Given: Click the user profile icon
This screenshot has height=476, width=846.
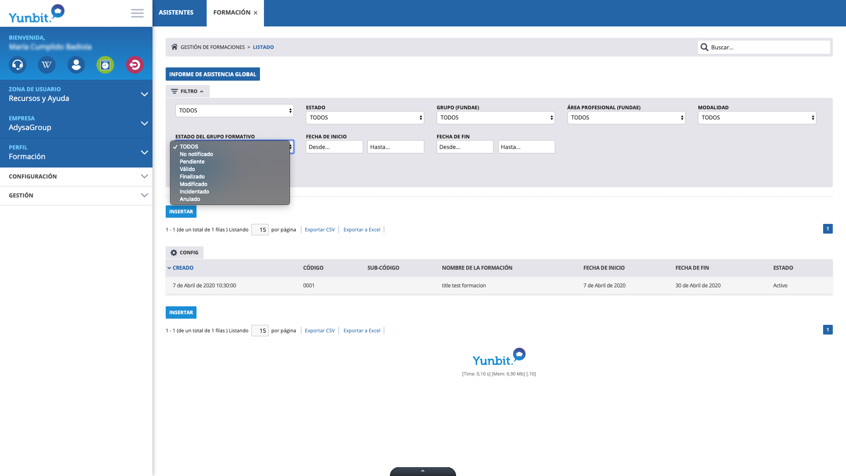Looking at the screenshot, I should pos(76,65).
